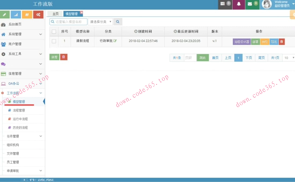295x182 pixels.
Task: Switch to the 主页 tab
Action: [x=56, y=14]
